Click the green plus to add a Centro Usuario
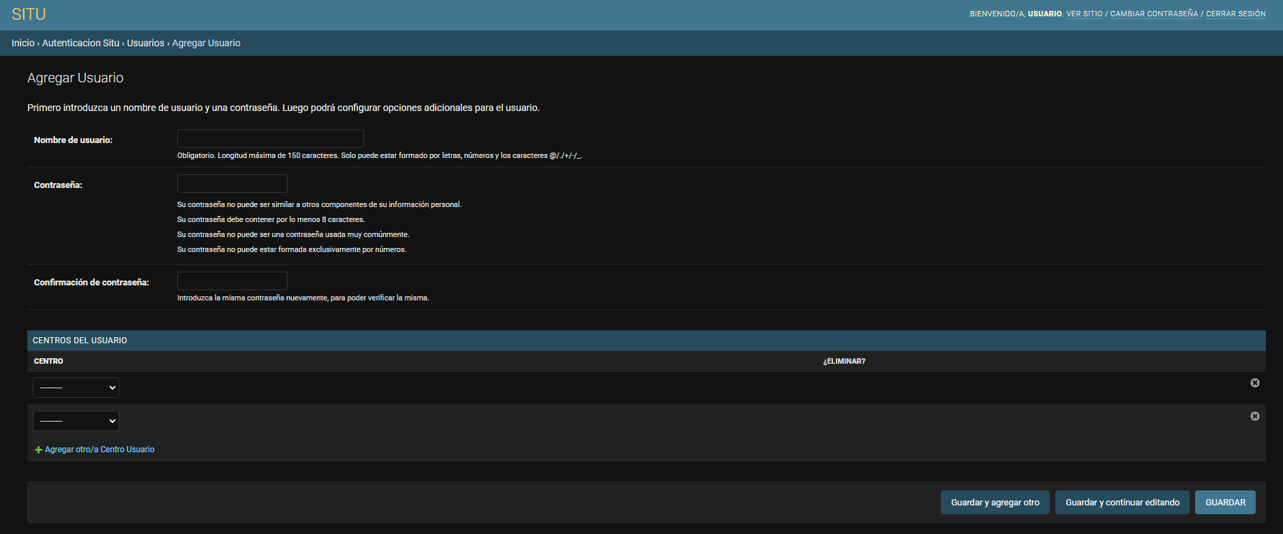 39,450
